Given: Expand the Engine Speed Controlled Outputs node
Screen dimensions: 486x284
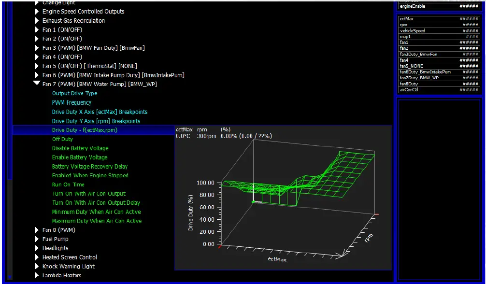Looking at the screenshot, I should pos(37,12).
